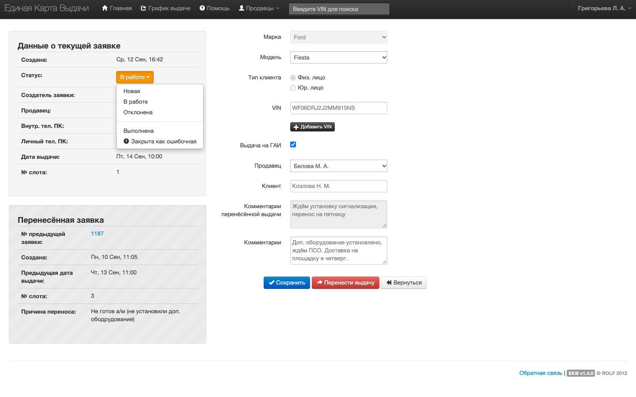The width and height of the screenshot is (636, 397).
Task: Click the checkmark icon on Сохранить
Action: (x=272, y=283)
